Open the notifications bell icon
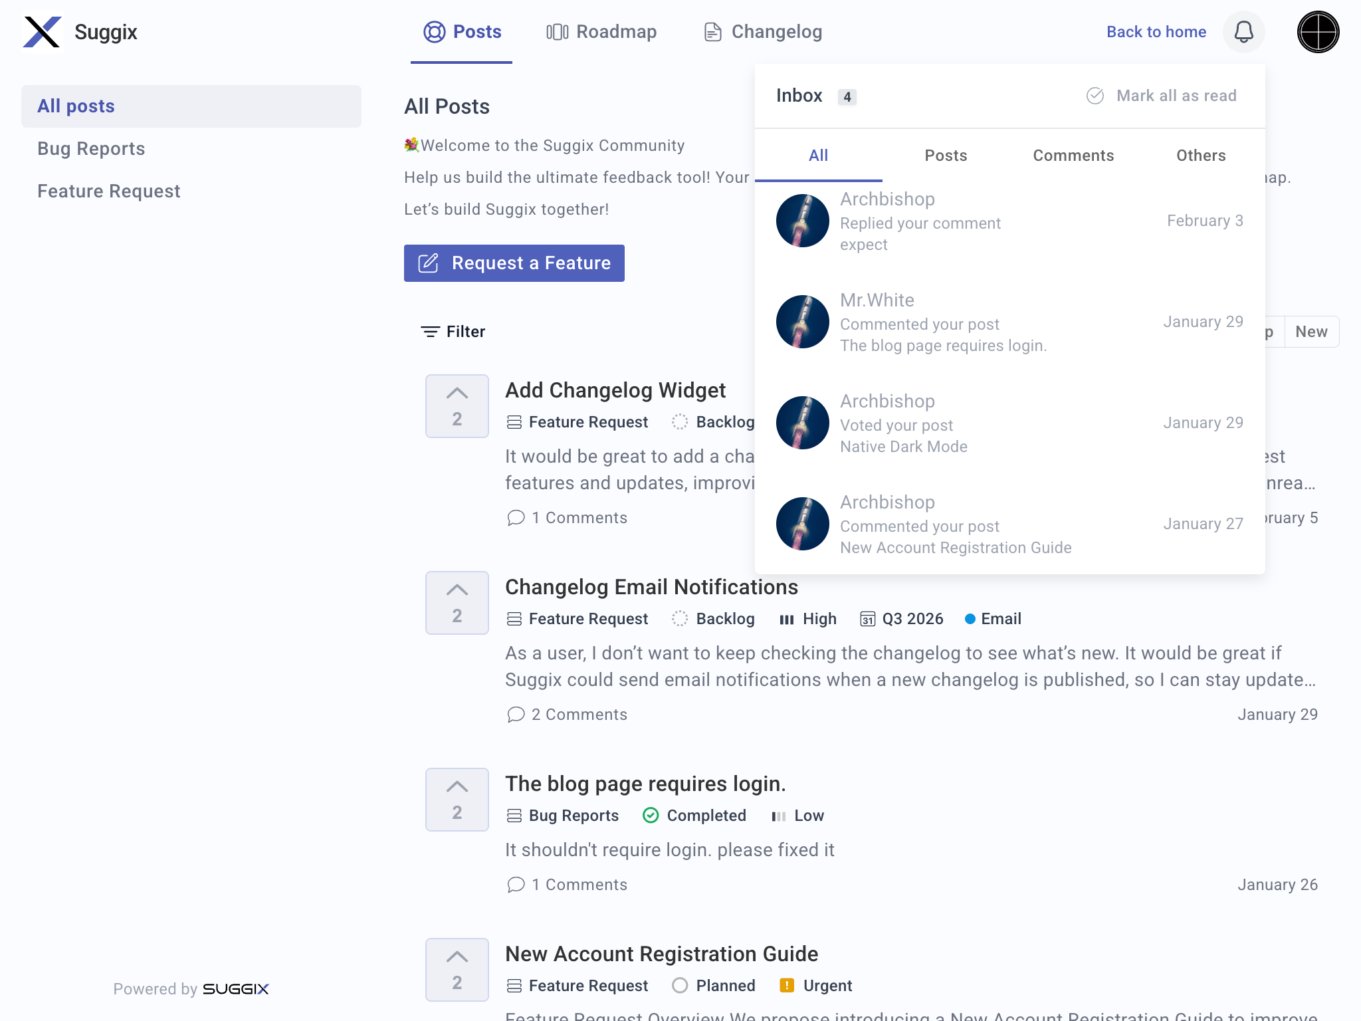The width and height of the screenshot is (1361, 1021). (x=1243, y=32)
